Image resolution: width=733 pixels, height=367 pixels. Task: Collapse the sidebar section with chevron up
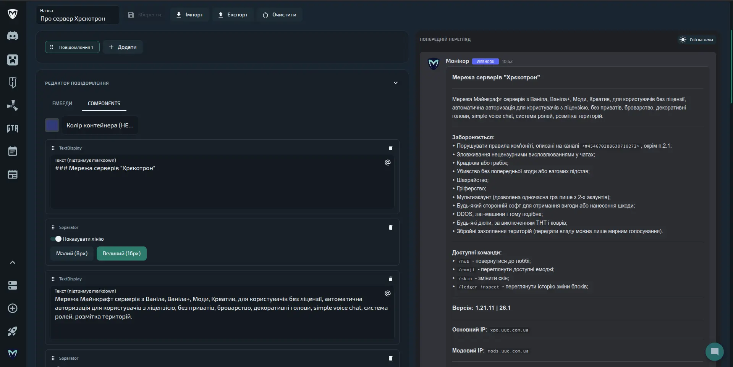click(13, 262)
